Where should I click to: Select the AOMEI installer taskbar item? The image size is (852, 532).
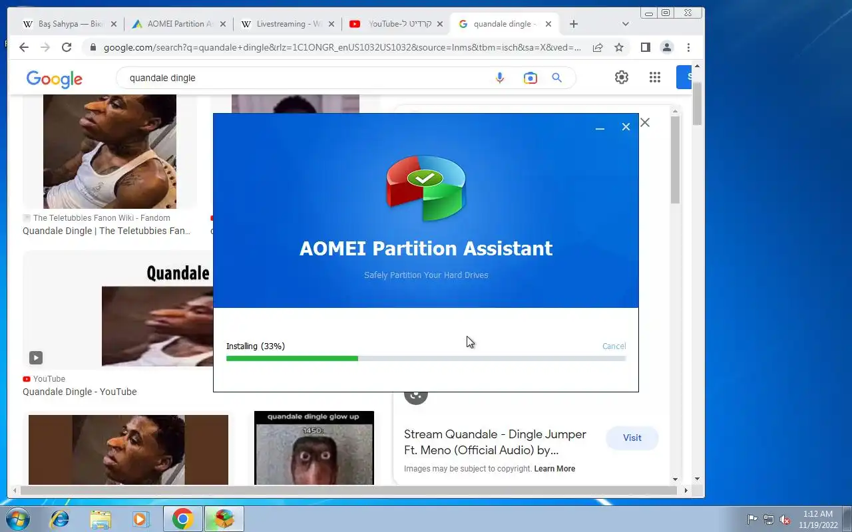pyautogui.click(x=224, y=519)
